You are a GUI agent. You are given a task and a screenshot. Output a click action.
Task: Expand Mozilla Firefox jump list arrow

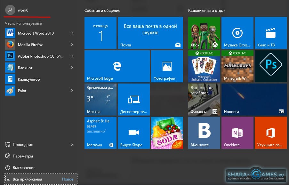pos(72,44)
